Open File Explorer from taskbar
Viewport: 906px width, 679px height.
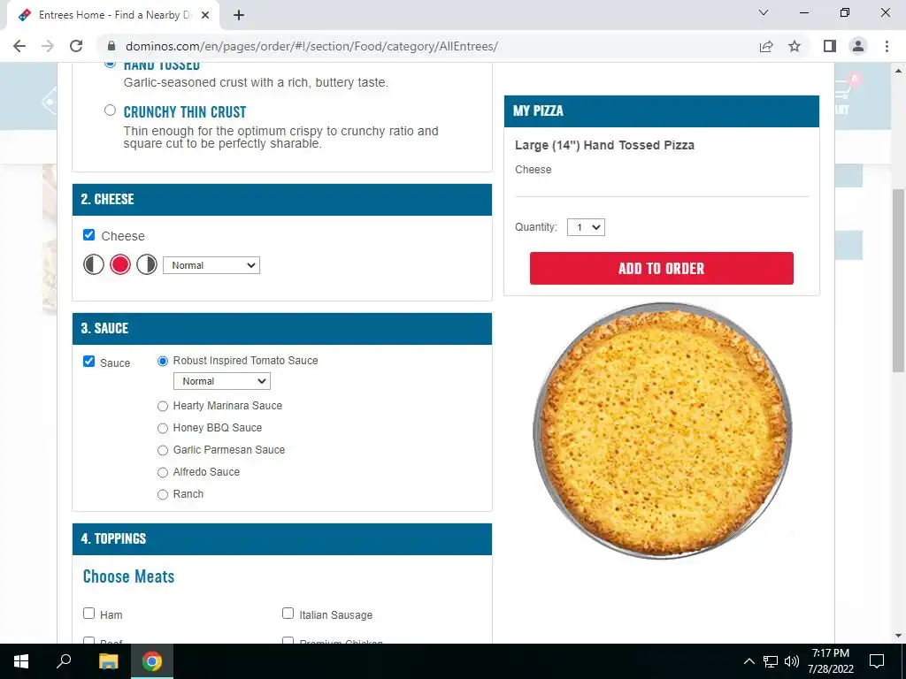click(x=109, y=661)
